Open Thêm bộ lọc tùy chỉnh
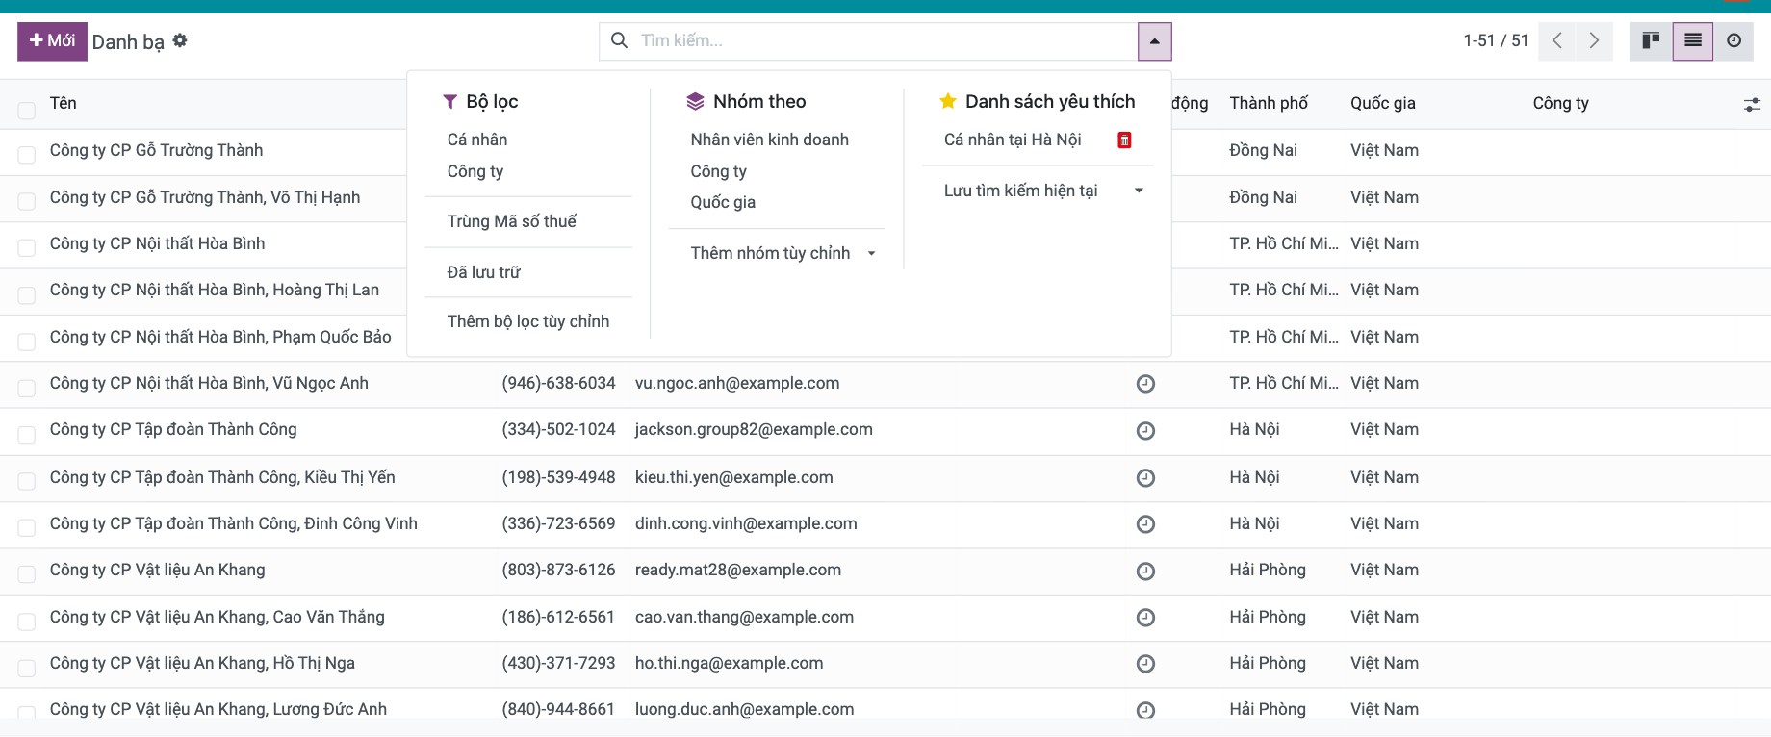This screenshot has height=737, width=1771. 528,321
